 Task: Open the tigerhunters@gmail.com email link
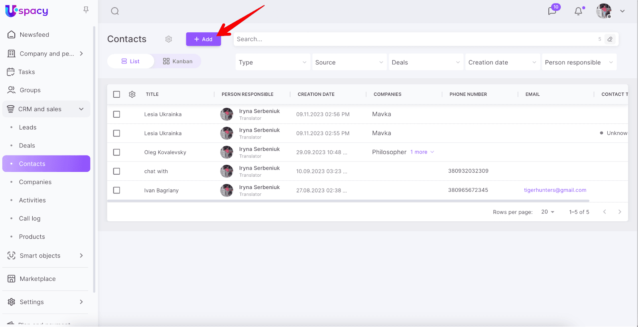(x=555, y=190)
